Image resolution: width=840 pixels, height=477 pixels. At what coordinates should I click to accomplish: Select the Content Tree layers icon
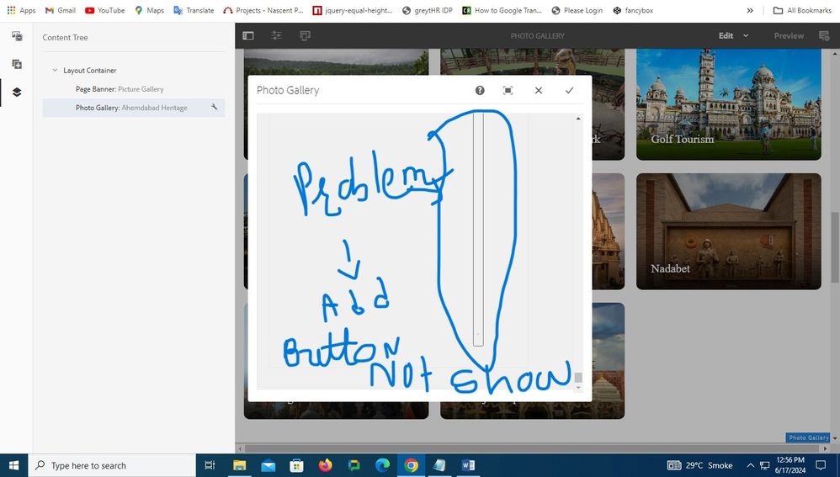click(17, 93)
